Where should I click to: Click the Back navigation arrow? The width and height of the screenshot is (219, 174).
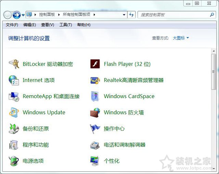tap(8, 15)
